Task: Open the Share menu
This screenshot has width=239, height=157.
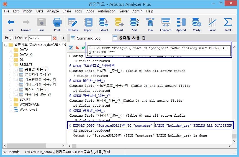Action: (x=67, y=11)
